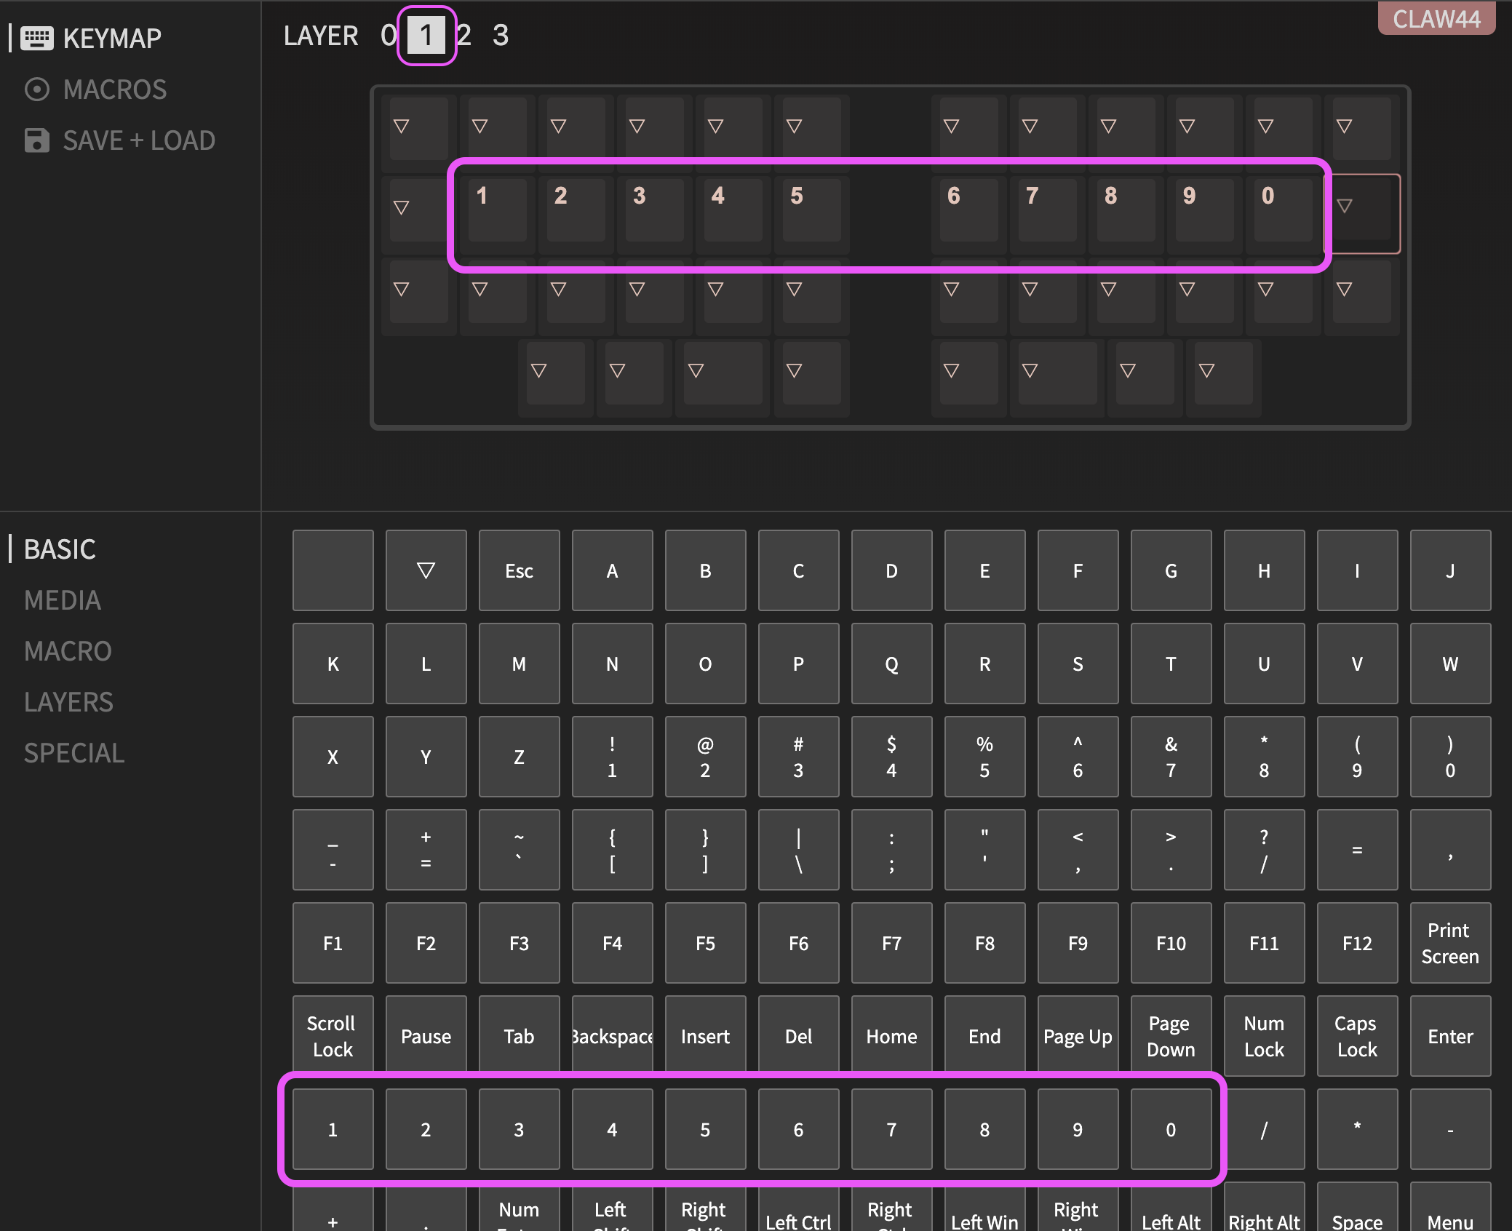The image size is (1512, 1231).
Task: Open the SPECIAL keycode category
Action: click(74, 753)
